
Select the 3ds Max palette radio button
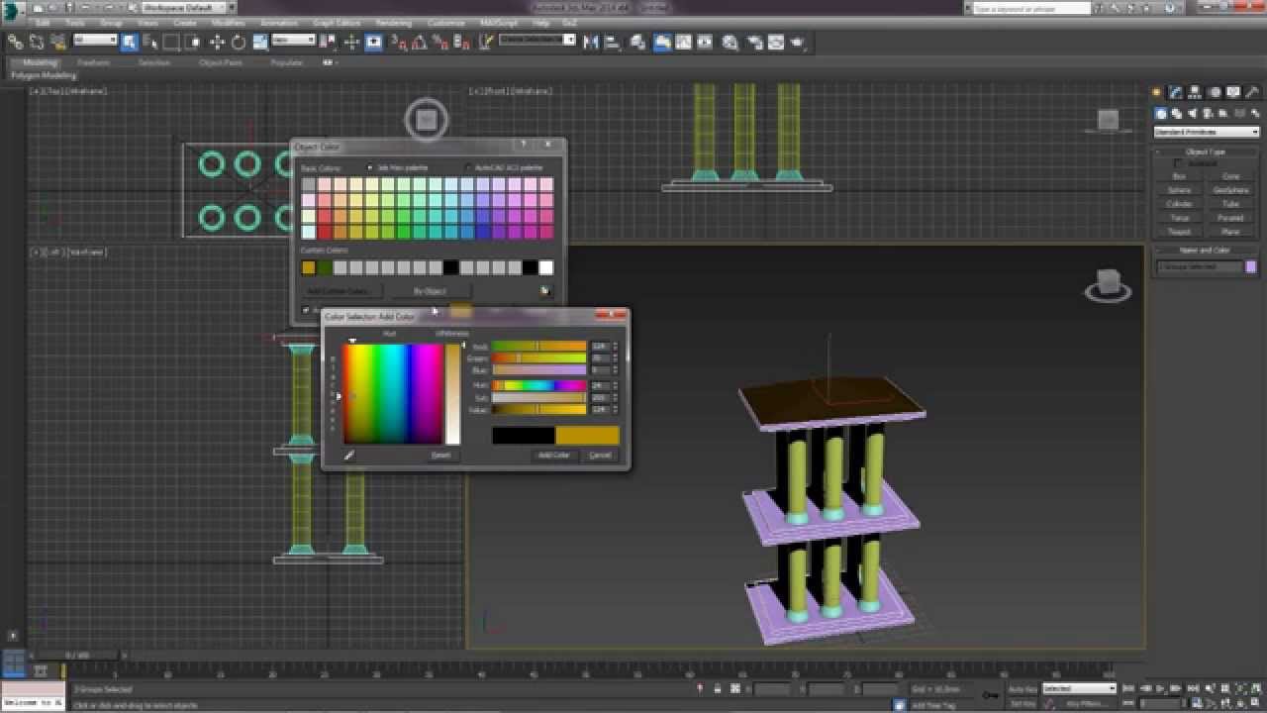(370, 167)
